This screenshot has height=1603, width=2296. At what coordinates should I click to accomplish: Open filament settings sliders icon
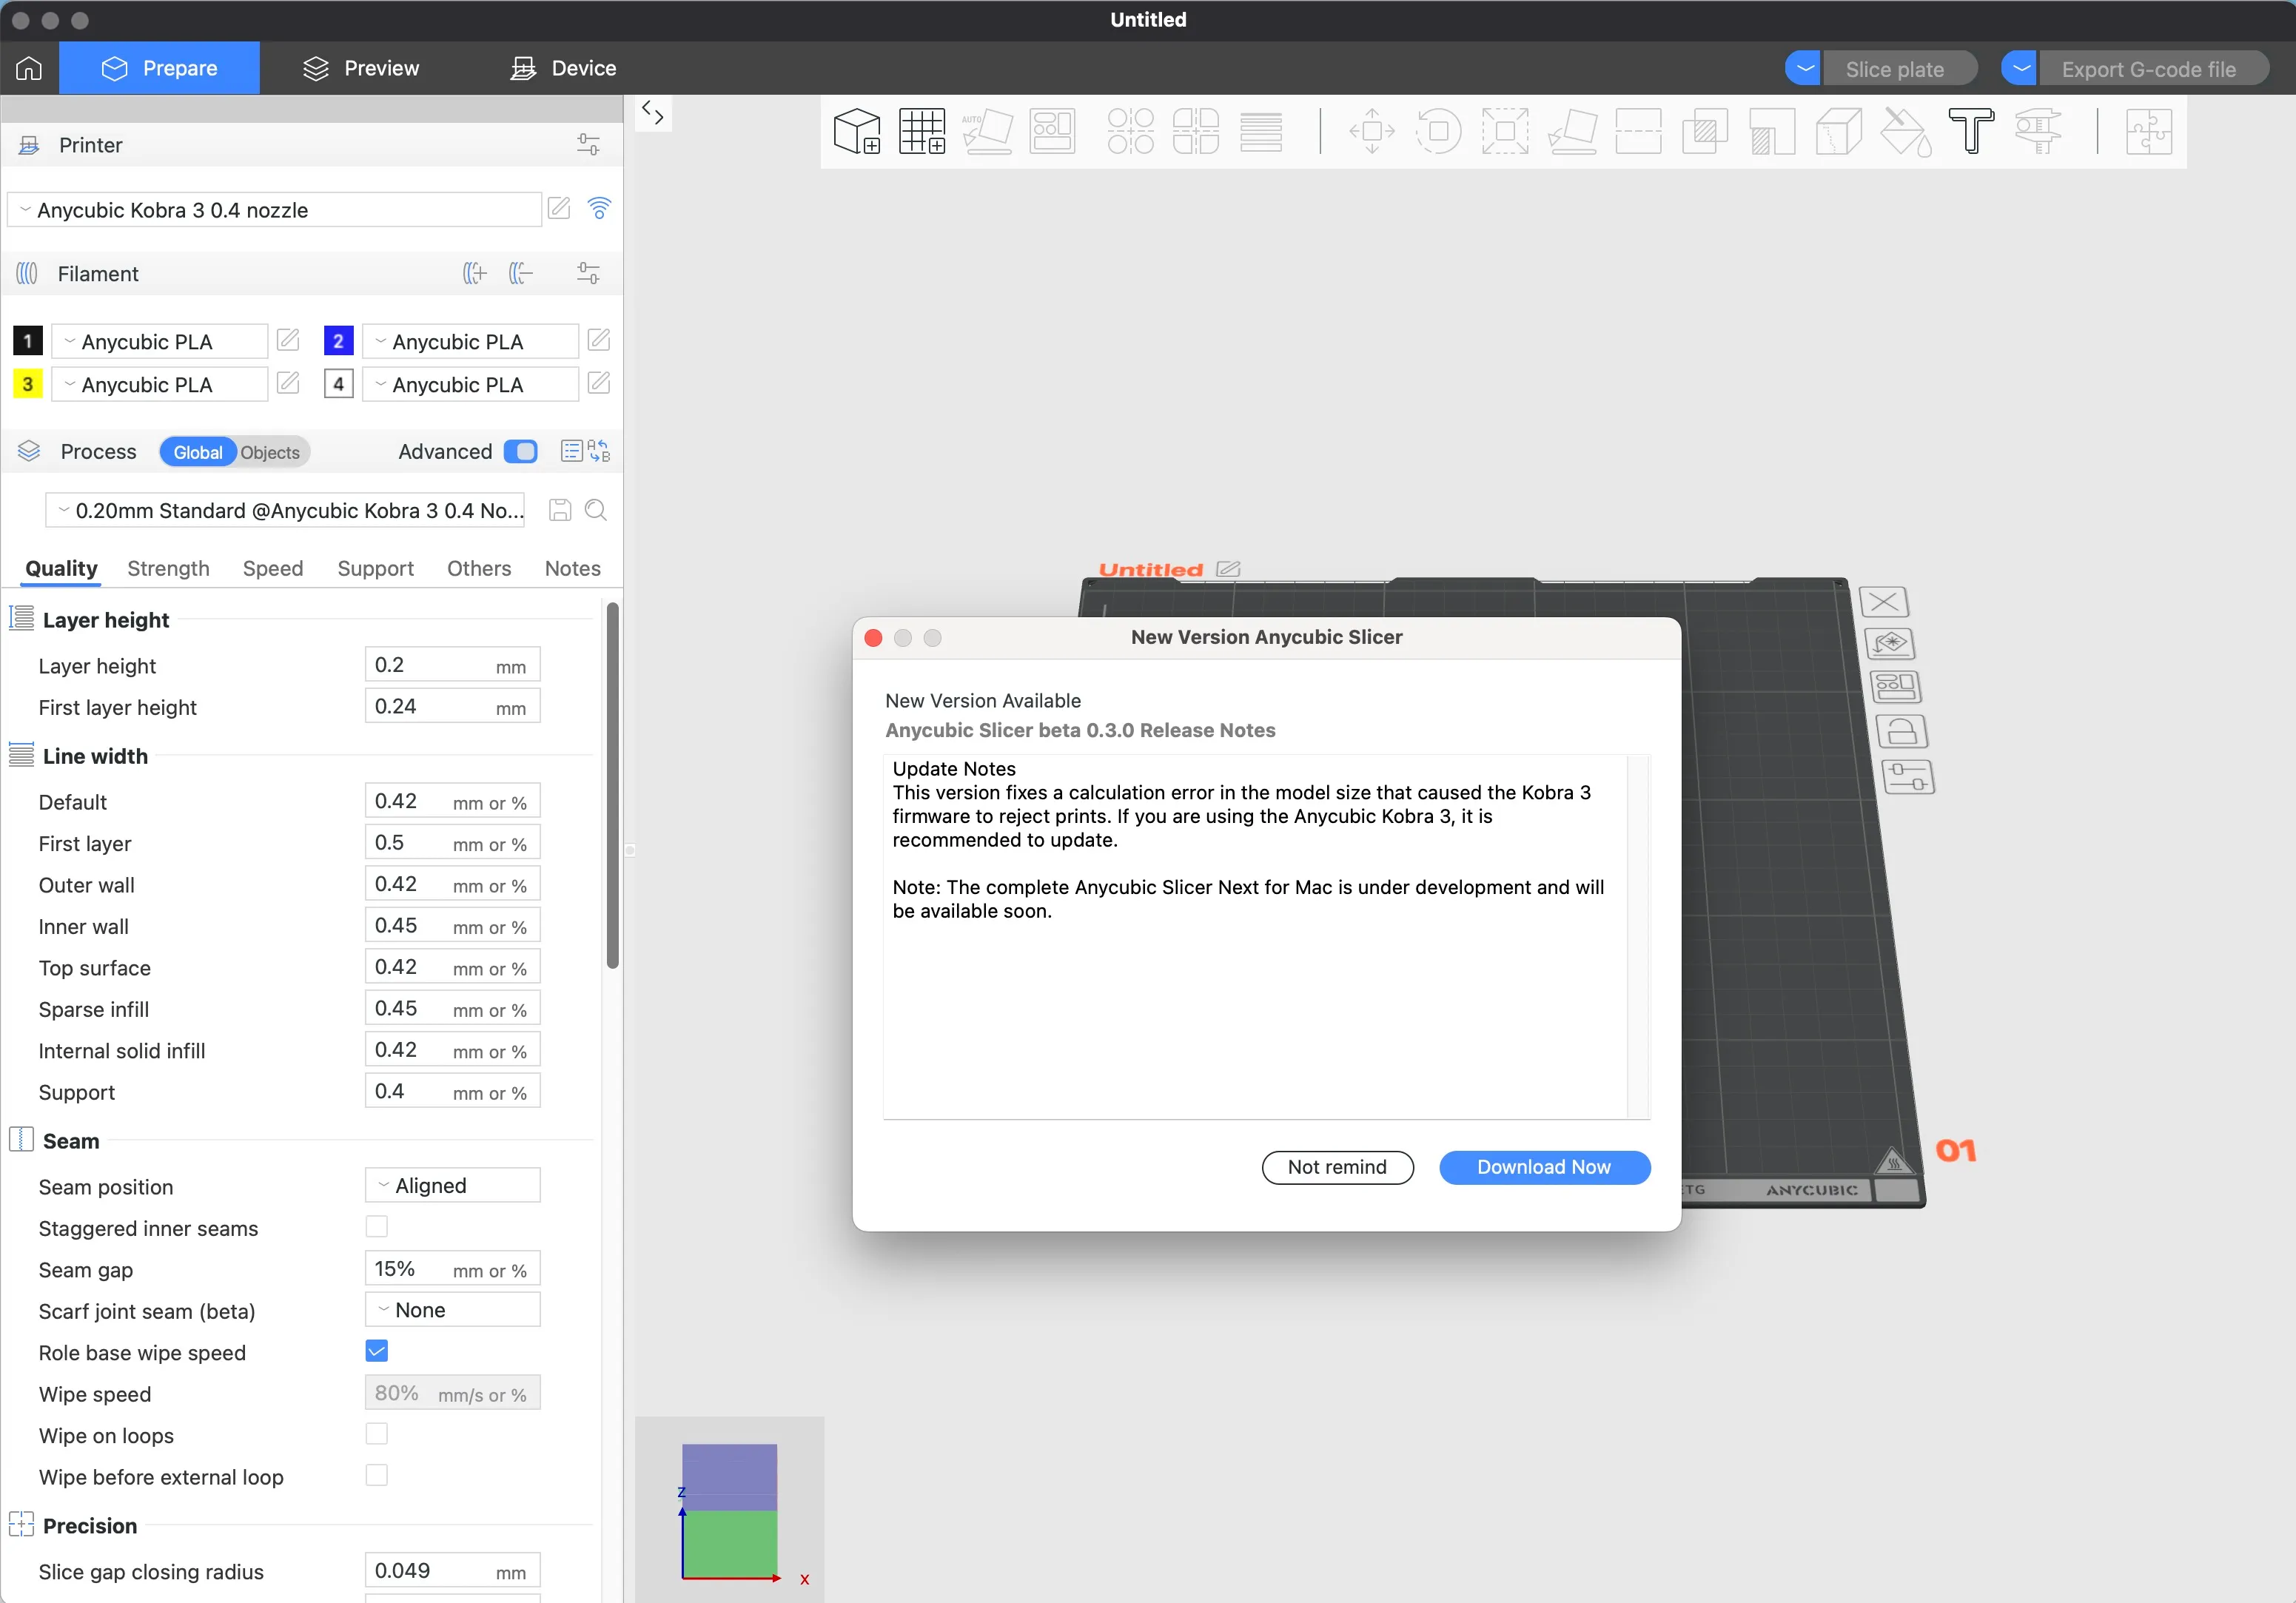[588, 273]
